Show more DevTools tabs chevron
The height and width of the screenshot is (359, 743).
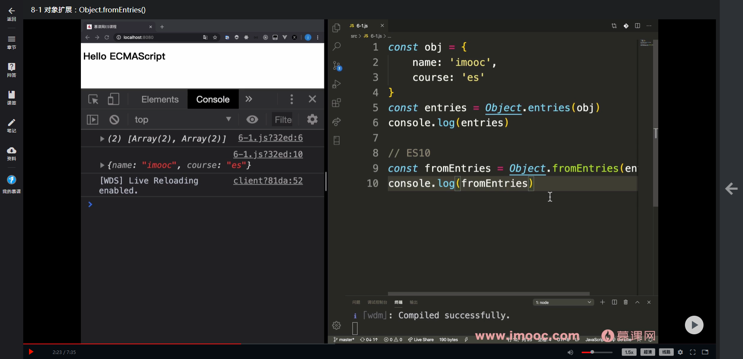tap(249, 99)
